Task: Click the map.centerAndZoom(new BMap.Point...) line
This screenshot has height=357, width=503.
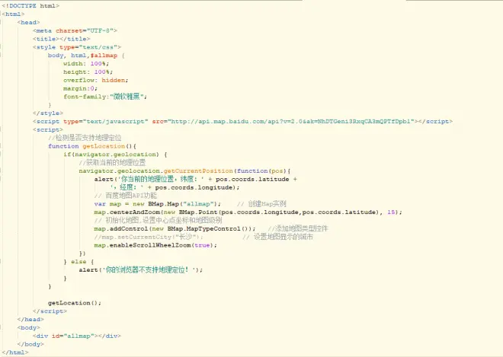Action: point(248,212)
